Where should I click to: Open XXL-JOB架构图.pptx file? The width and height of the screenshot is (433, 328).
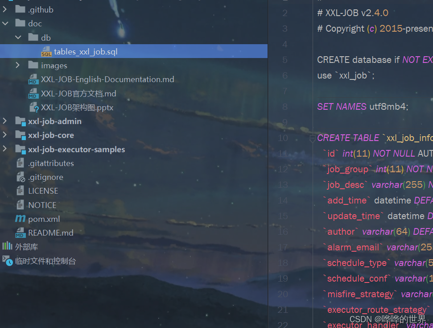[77, 108]
